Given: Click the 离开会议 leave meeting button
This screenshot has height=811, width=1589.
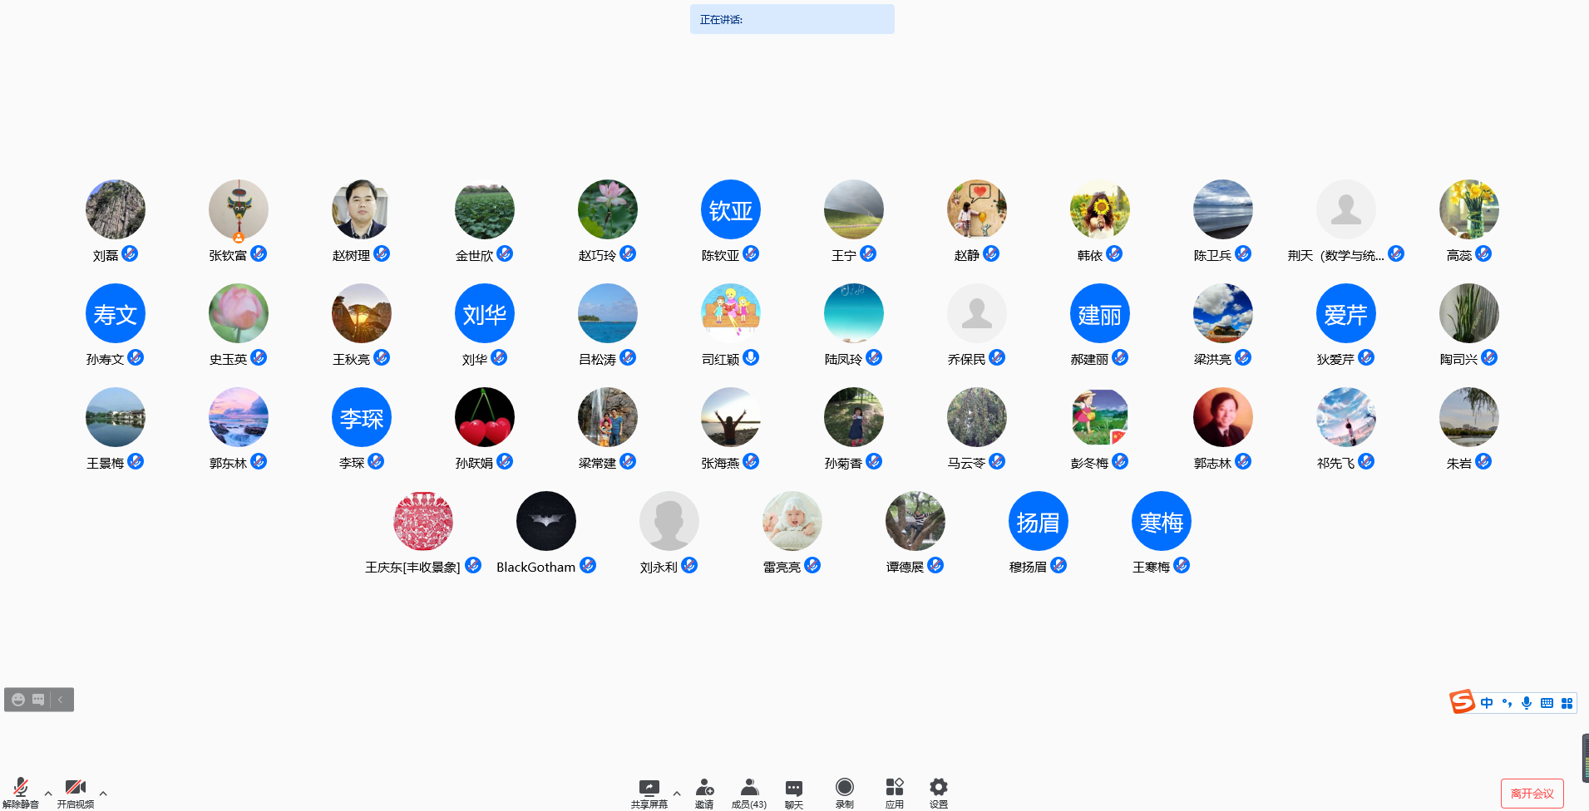Looking at the screenshot, I should 1532,794.
